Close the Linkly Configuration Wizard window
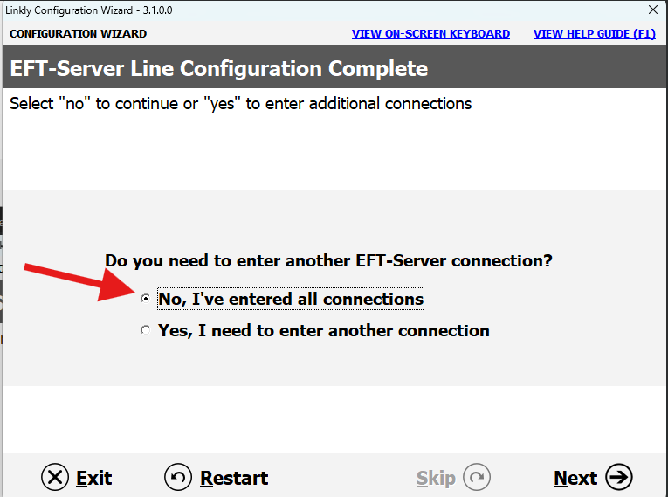Screen dimensions: 668x497 coord(652,10)
